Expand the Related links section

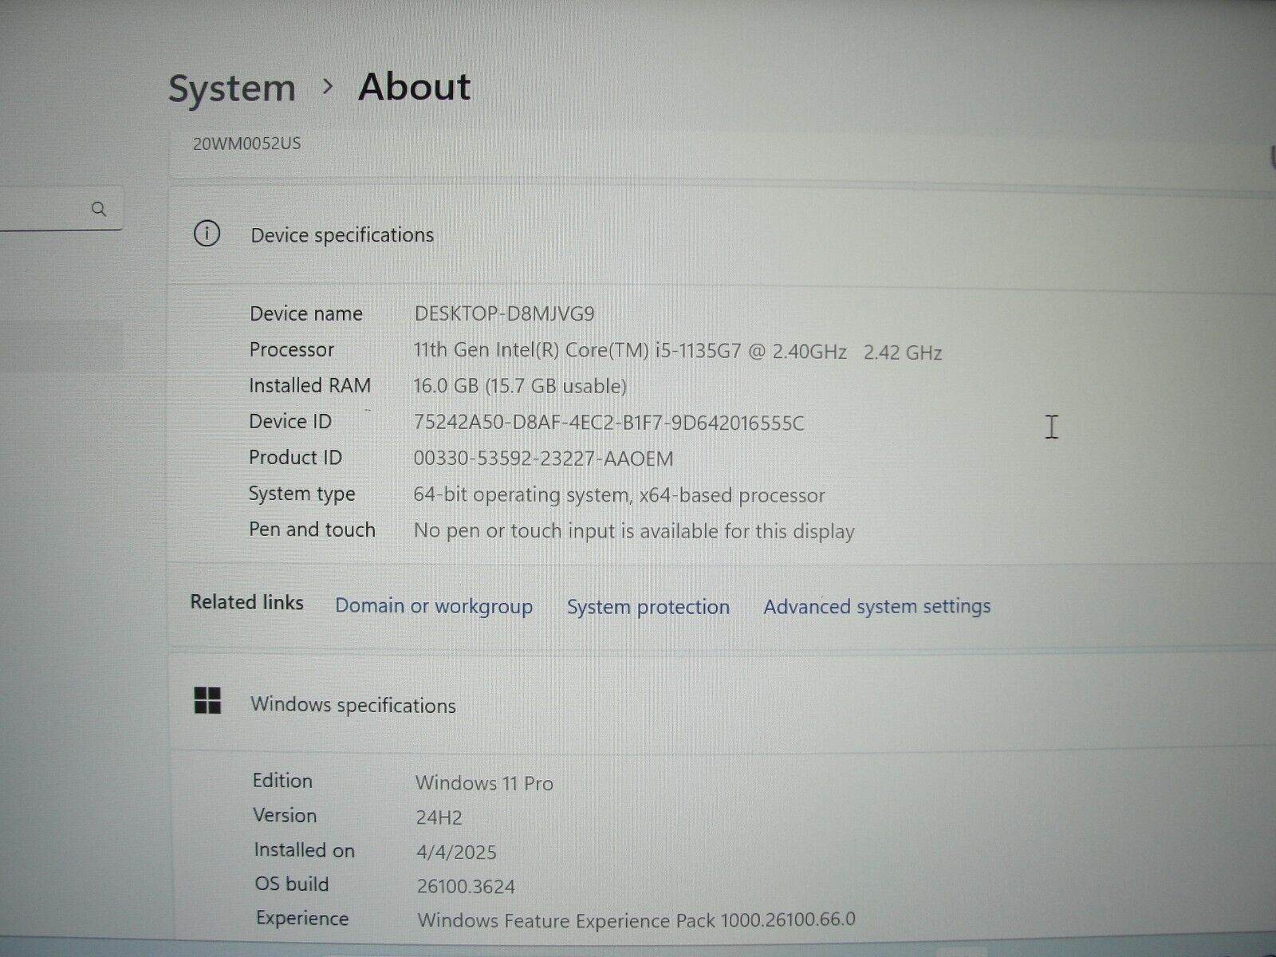coord(246,604)
